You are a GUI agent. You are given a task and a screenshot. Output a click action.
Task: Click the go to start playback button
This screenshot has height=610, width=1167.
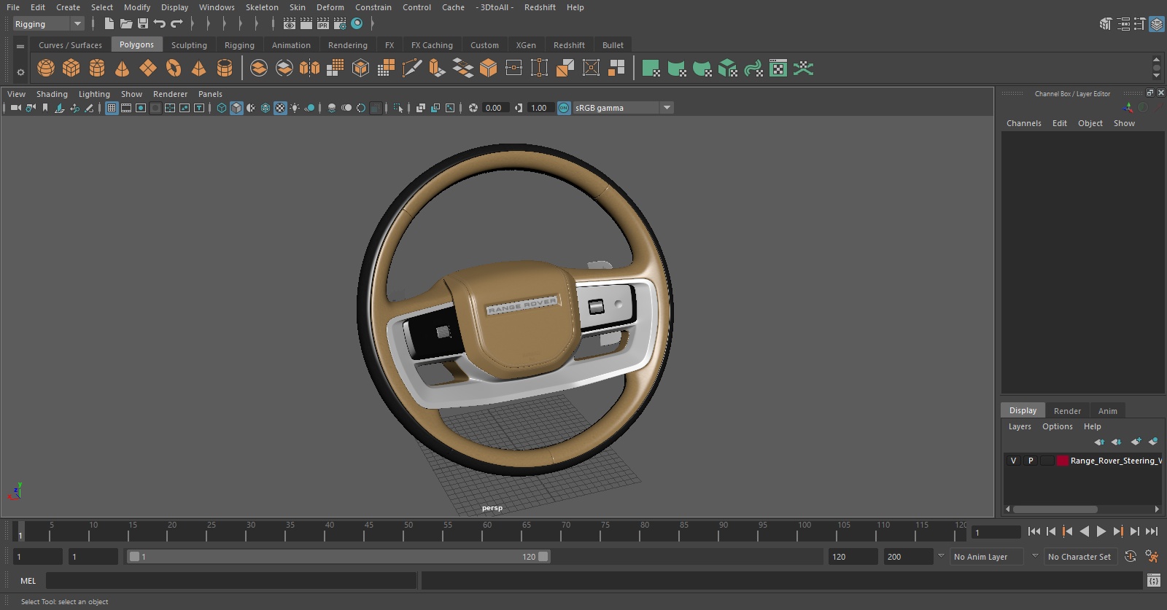tap(1034, 532)
